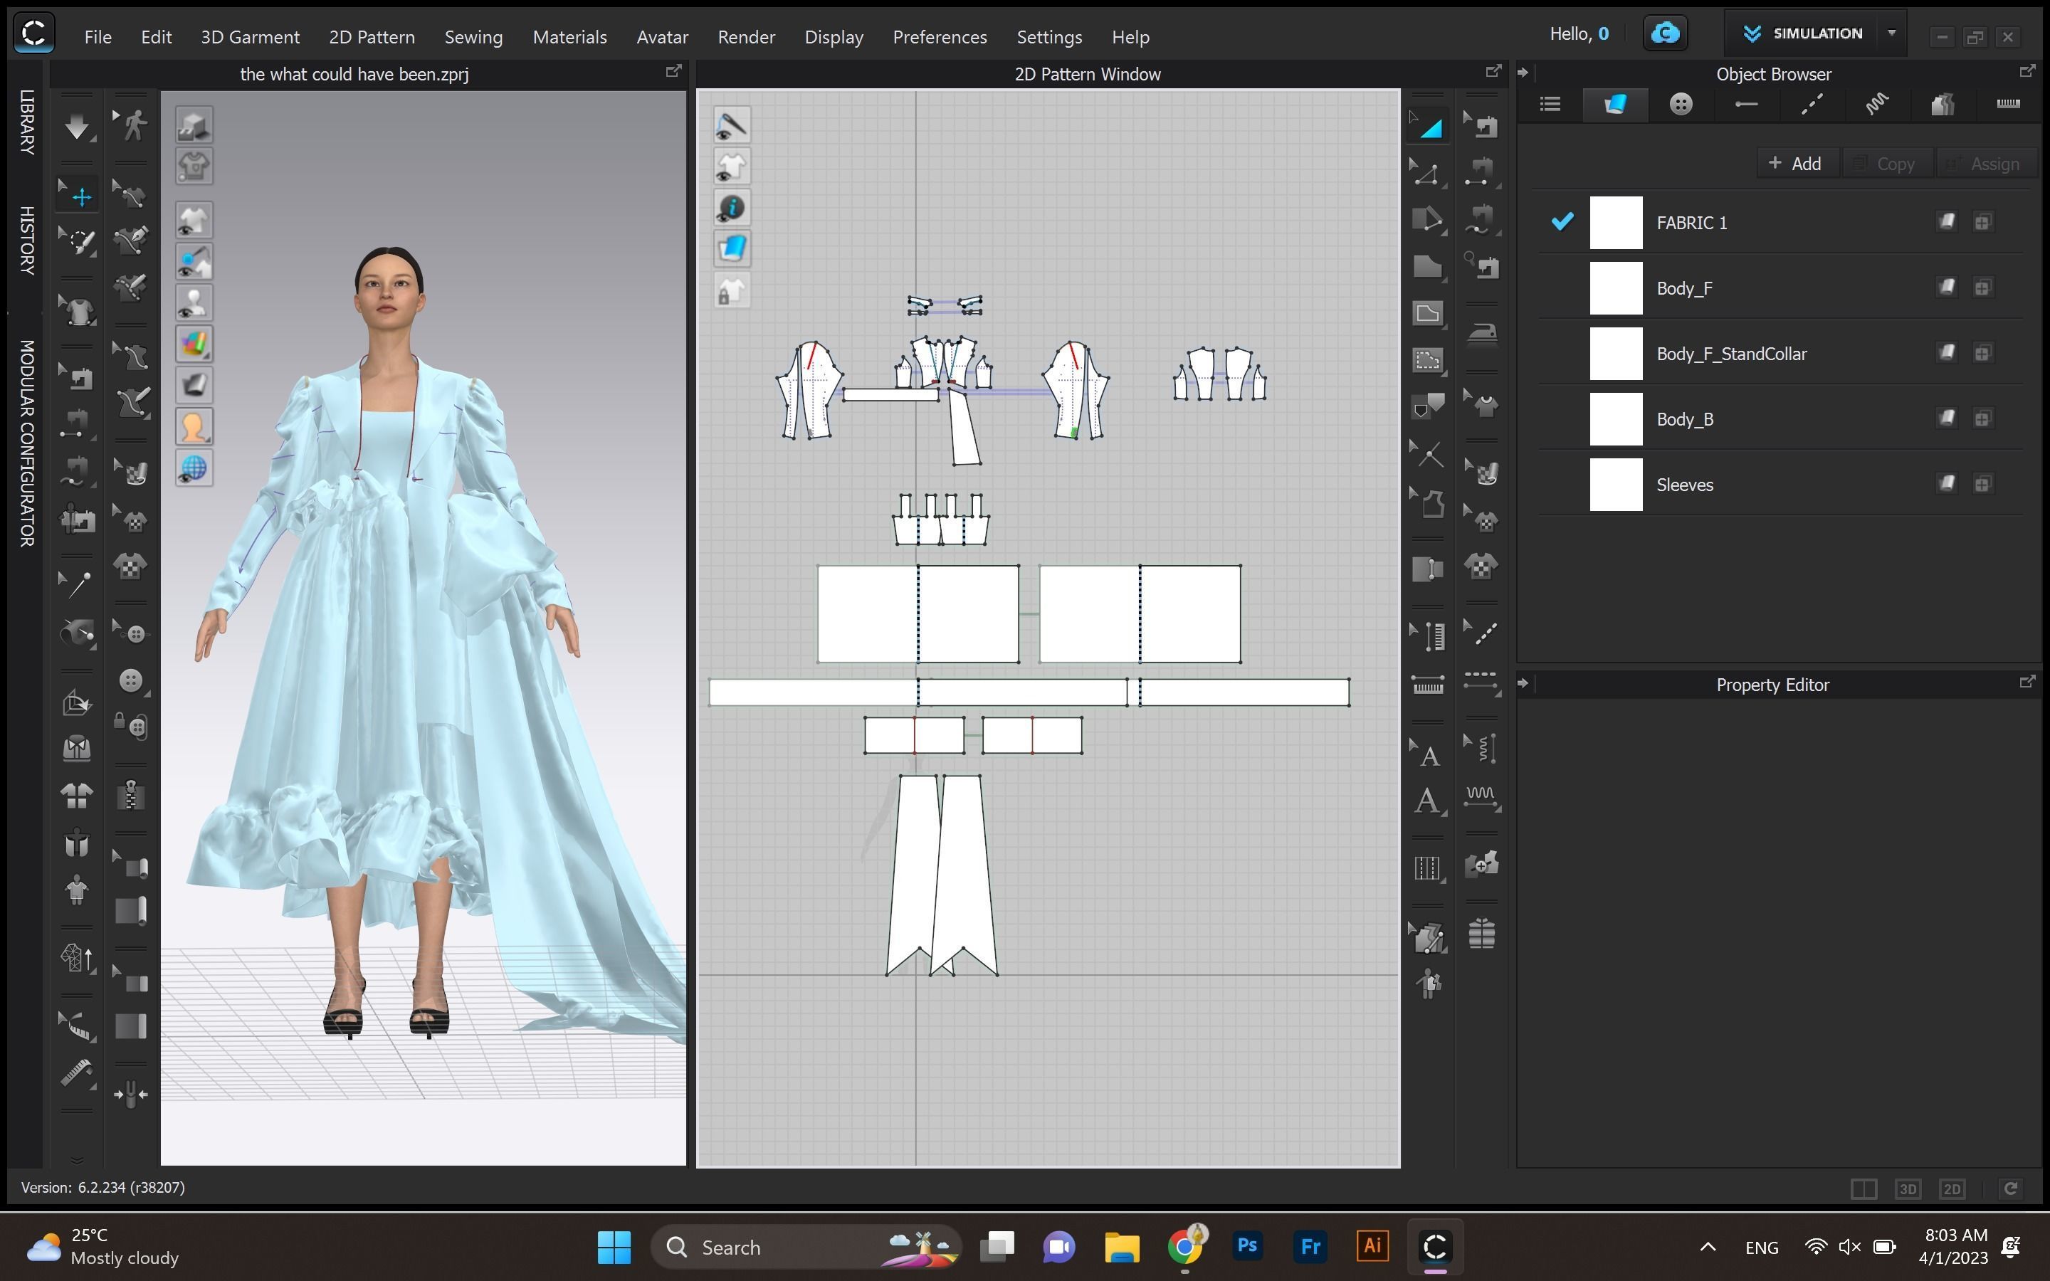This screenshot has width=2050, height=1281.
Task: Collapse the Object Browser panel arrow
Action: (x=1523, y=73)
